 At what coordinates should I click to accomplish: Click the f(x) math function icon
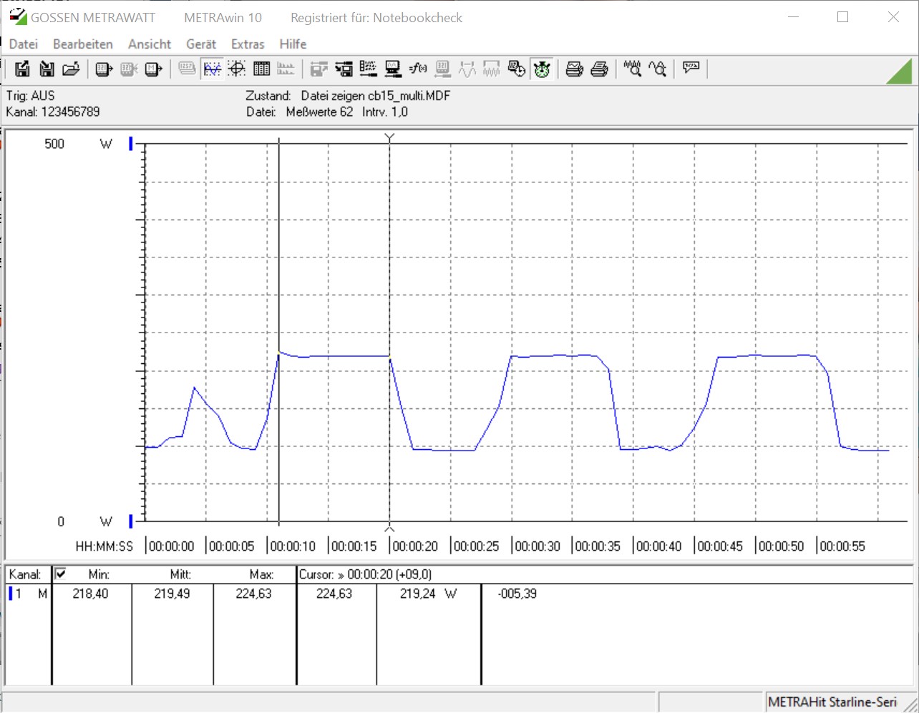coord(418,69)
